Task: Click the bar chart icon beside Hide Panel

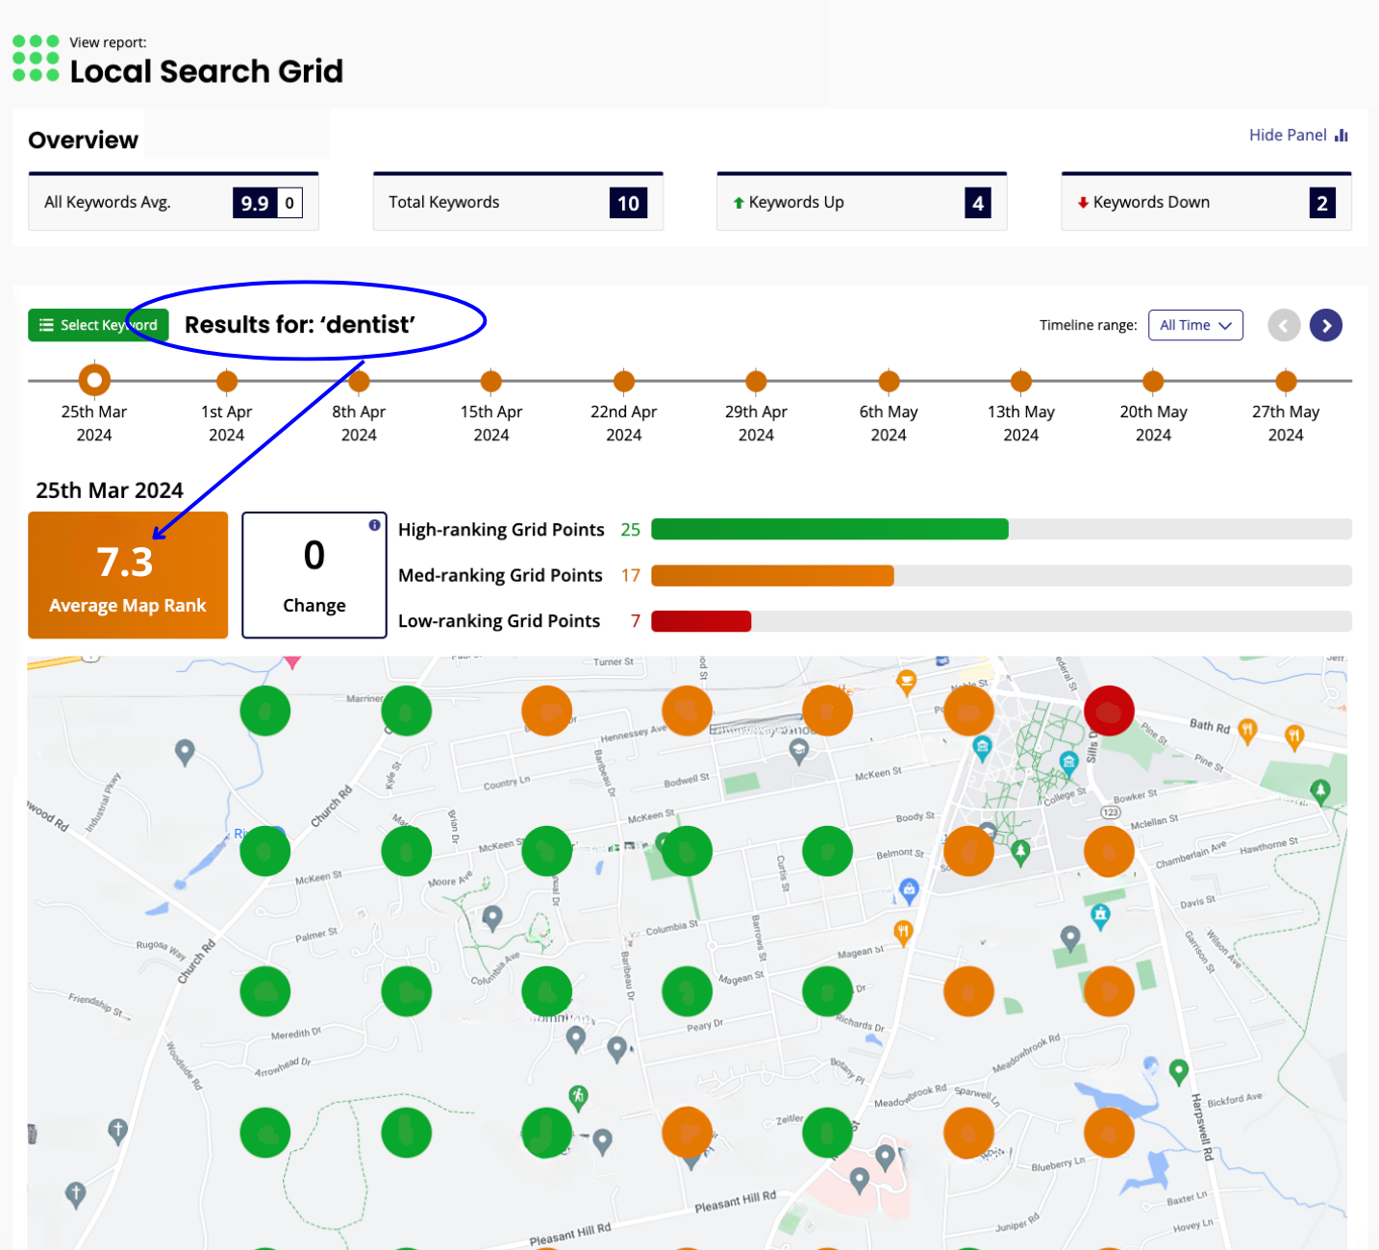Action: (x=1341, y=135)
